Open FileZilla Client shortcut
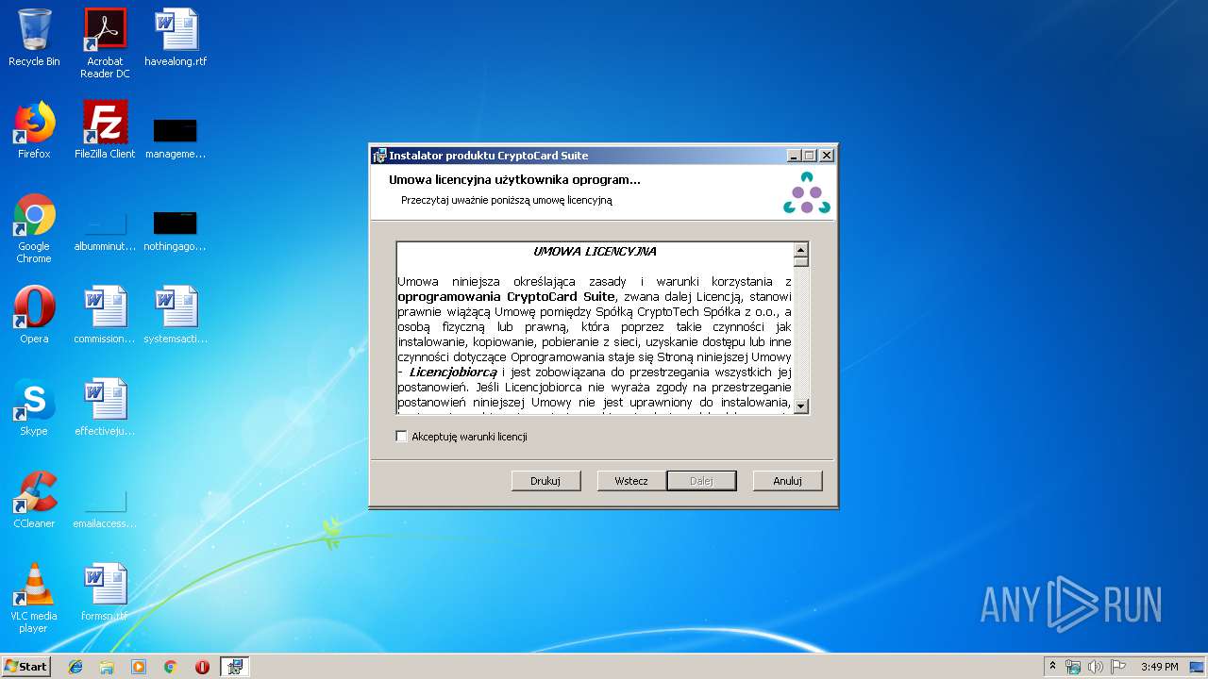 click(x=105, y=130)
